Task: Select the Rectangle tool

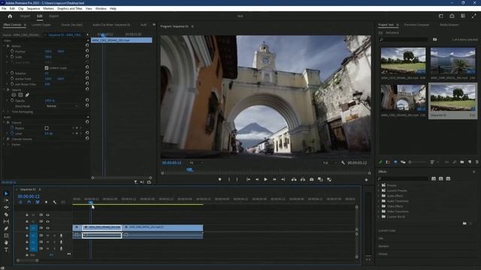Action: [6, 235]
